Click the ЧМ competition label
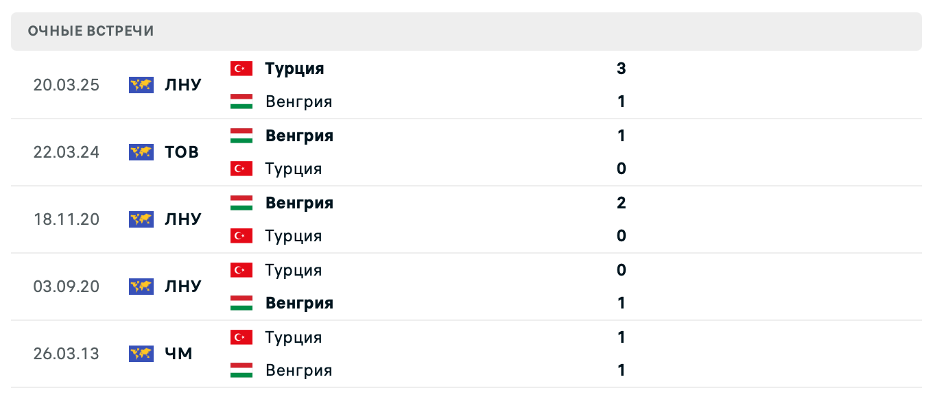The width and height of the screenshot is (933, 399). (x=177, y=354)
